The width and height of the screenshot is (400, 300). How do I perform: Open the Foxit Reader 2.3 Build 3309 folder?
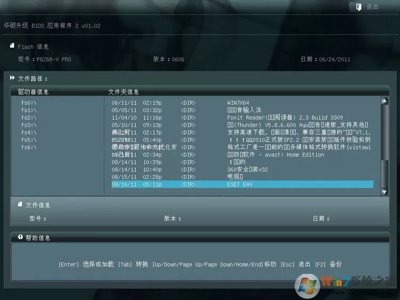(242, 117)
